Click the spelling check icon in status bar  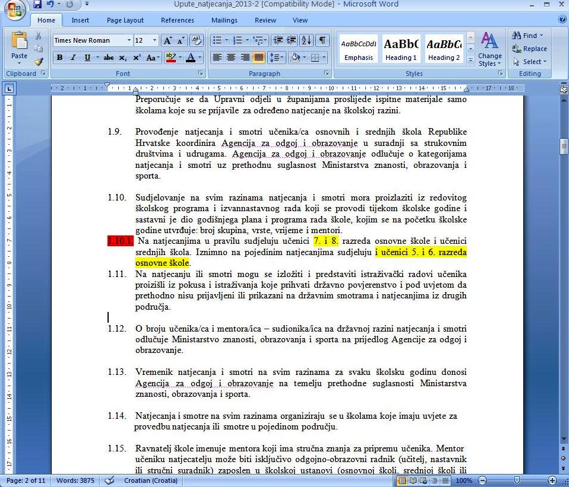(109, 480)
